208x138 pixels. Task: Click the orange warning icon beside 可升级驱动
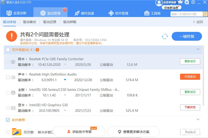tap(37, 50)
